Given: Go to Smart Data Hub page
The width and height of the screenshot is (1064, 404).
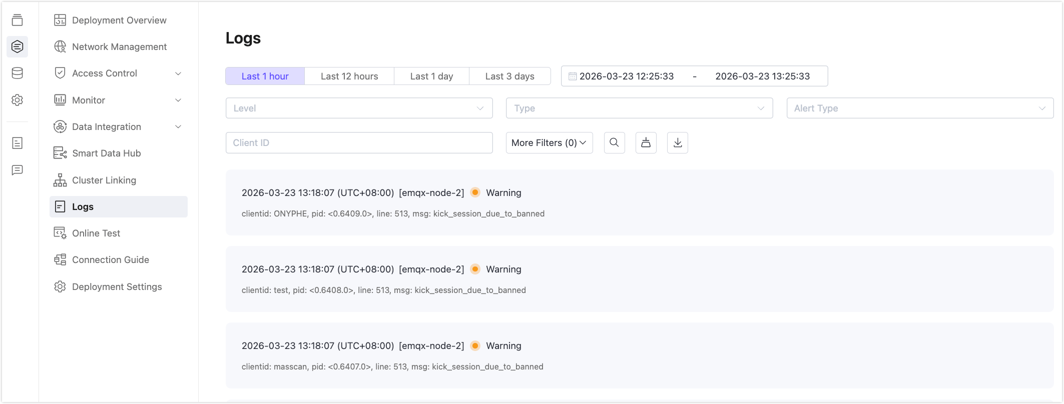Looking at the screenshot, I should (x=106, y=153).
